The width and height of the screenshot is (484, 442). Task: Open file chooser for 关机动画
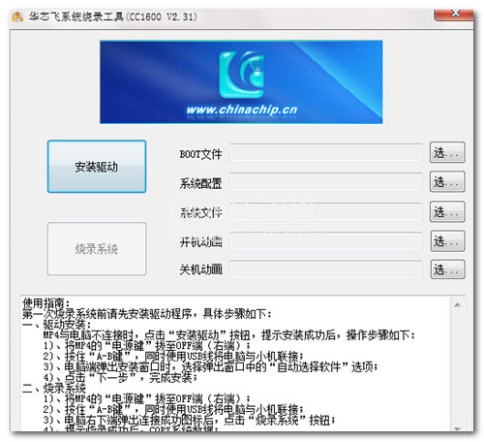pyautogui.click(x=447, y=269)
